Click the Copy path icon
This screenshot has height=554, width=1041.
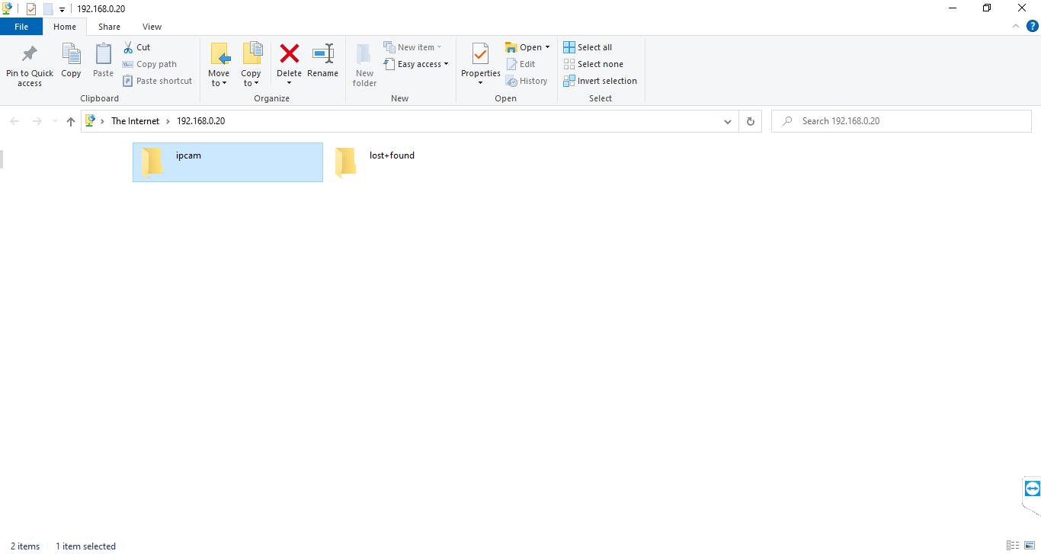129,63
